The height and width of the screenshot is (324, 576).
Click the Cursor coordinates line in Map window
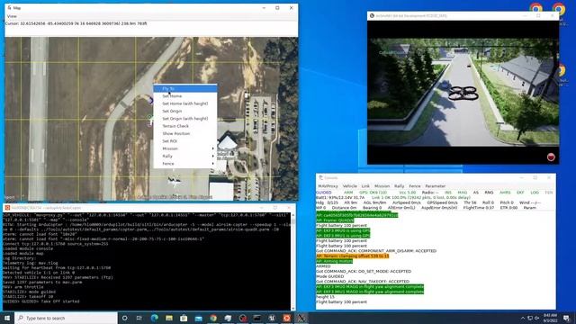(x=76, y=23)
